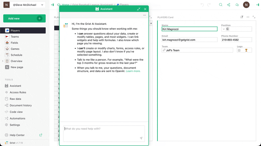Viewport: 261px width, 146px height.
Task: Click the Home breadcrumb link
Action: 66,5
